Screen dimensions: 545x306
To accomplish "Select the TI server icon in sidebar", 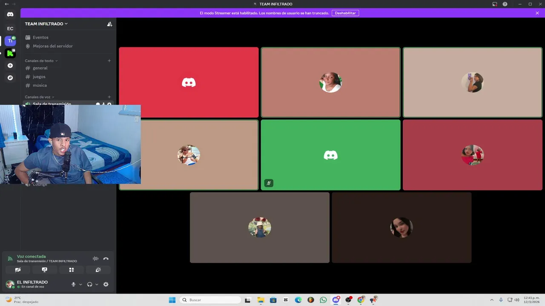I will click(x=10, y=41).
